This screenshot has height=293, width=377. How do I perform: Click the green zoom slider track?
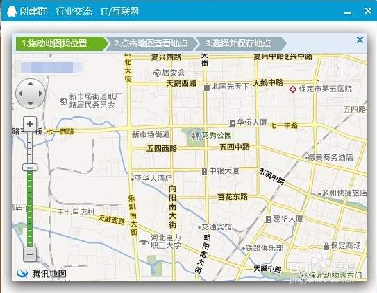pos(30,208)
